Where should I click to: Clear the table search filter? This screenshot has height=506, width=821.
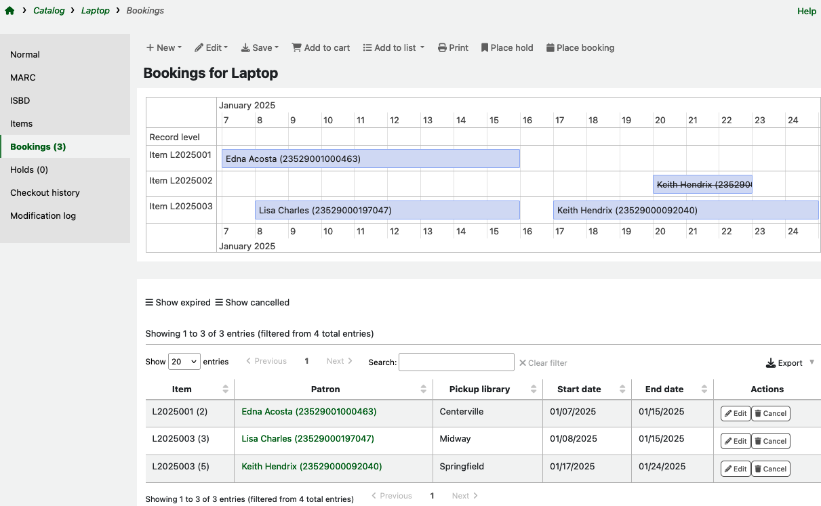[x=543, y=363]
